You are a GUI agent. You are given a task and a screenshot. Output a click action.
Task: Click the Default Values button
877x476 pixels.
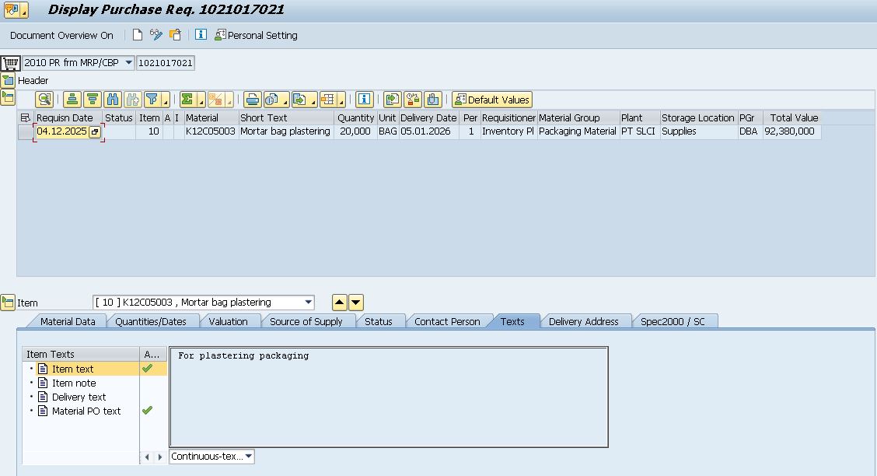(x=492, y=100)
